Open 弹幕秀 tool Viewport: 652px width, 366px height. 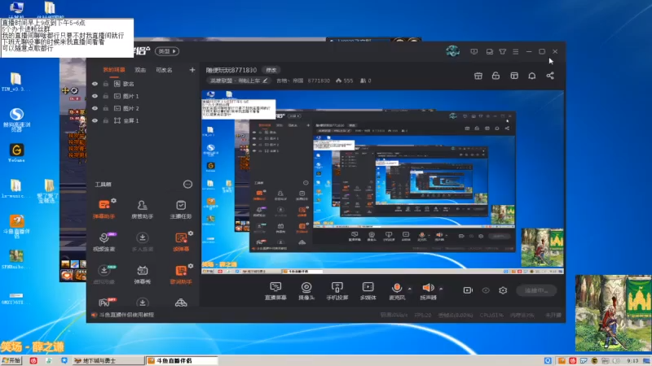[x=142, y=274]
